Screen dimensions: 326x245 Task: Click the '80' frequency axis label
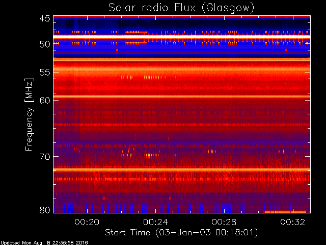coord(45,210)
